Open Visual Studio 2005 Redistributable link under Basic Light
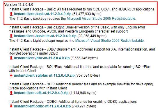Viewport: 162px width, 108px height. click(110, 41)
